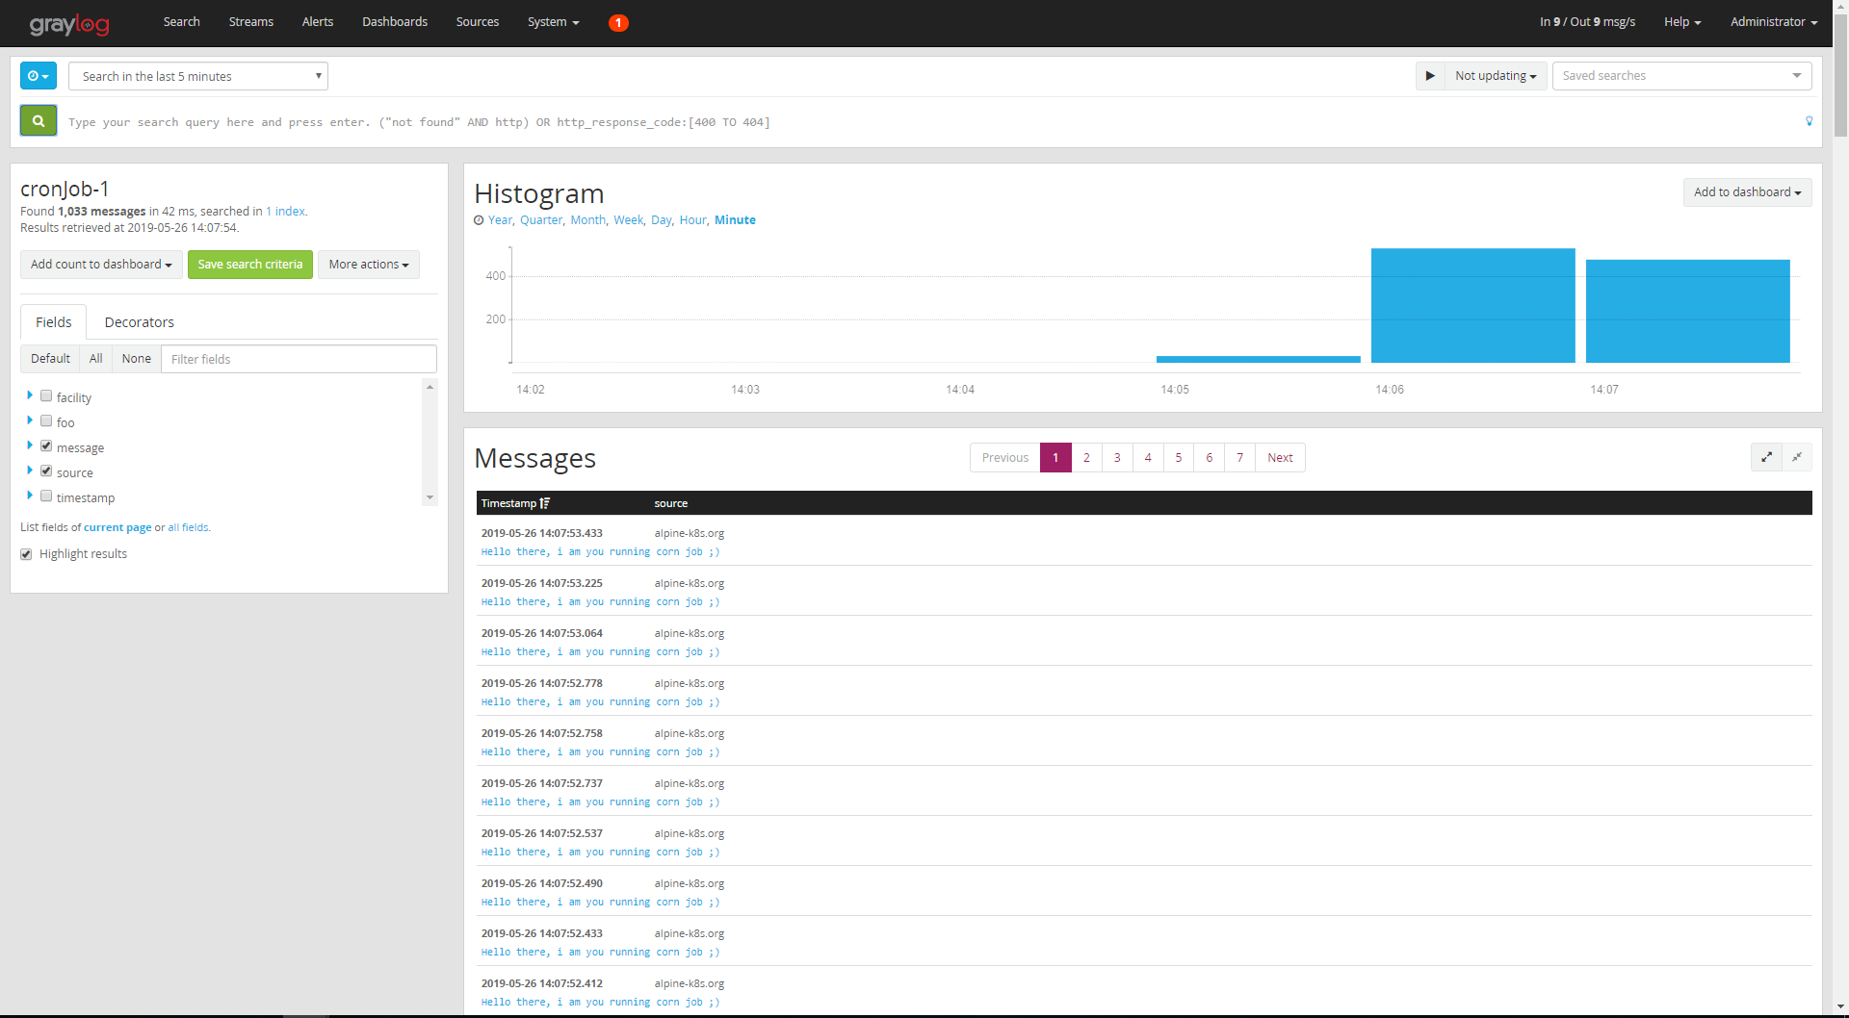Click the Next page button
This screenshot has width=1849, height=1018.
[x=1280, y=458]
